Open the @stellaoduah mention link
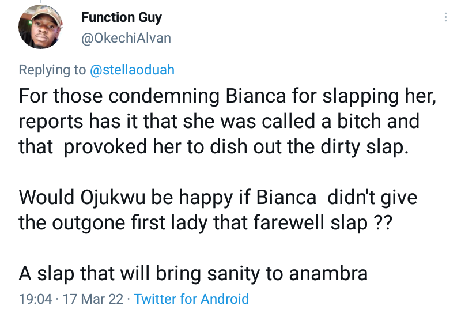Image resolution: width=461 pixels, height=317 pixels. point(132,70)
